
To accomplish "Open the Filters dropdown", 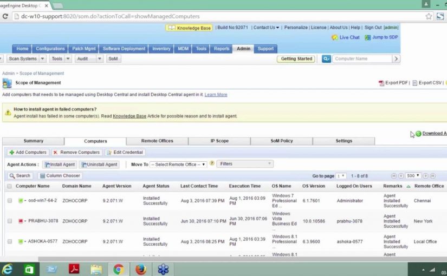I will (x=245, y=164).
